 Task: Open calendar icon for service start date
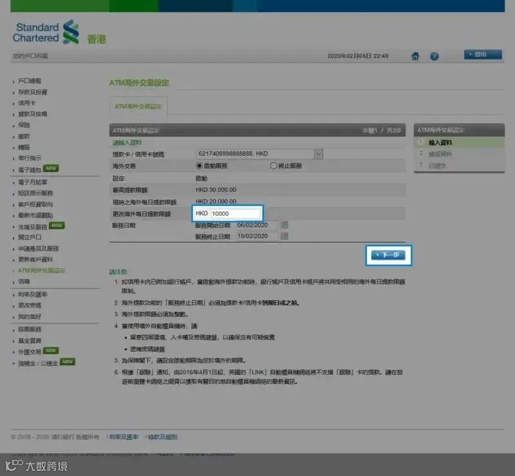(x=285, y=225)
